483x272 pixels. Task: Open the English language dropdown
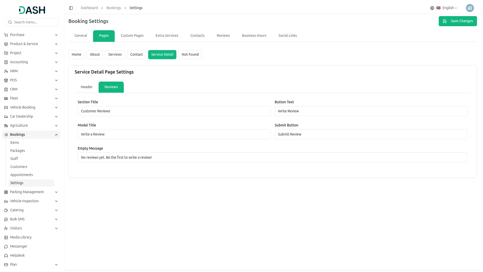450,8
